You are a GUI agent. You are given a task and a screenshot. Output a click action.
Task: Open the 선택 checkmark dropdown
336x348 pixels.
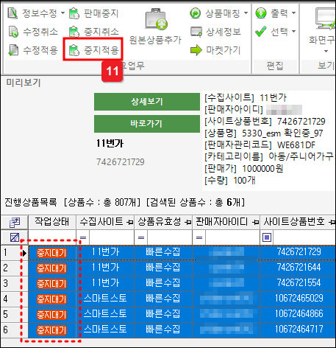pos(293,31)
